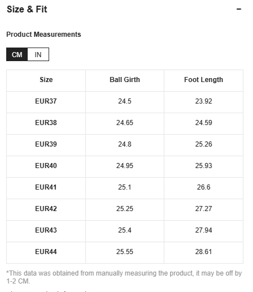Switch measurements to IN units
253x292 pixels.
[38, 54]
